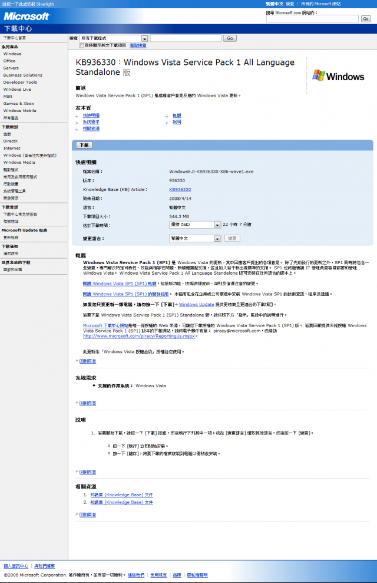
Task: Click 回到頁首 below 相關資源 section
Action: 88,515
